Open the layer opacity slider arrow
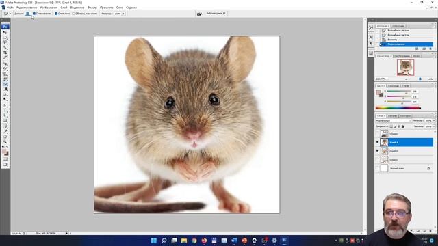 434,121
